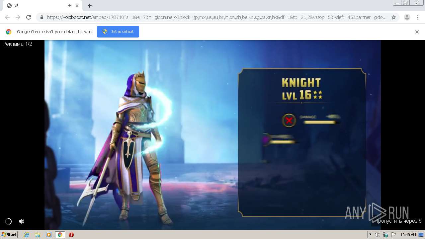
Task: Open the Chrome three-dot menu
Action: click(418, 17)
